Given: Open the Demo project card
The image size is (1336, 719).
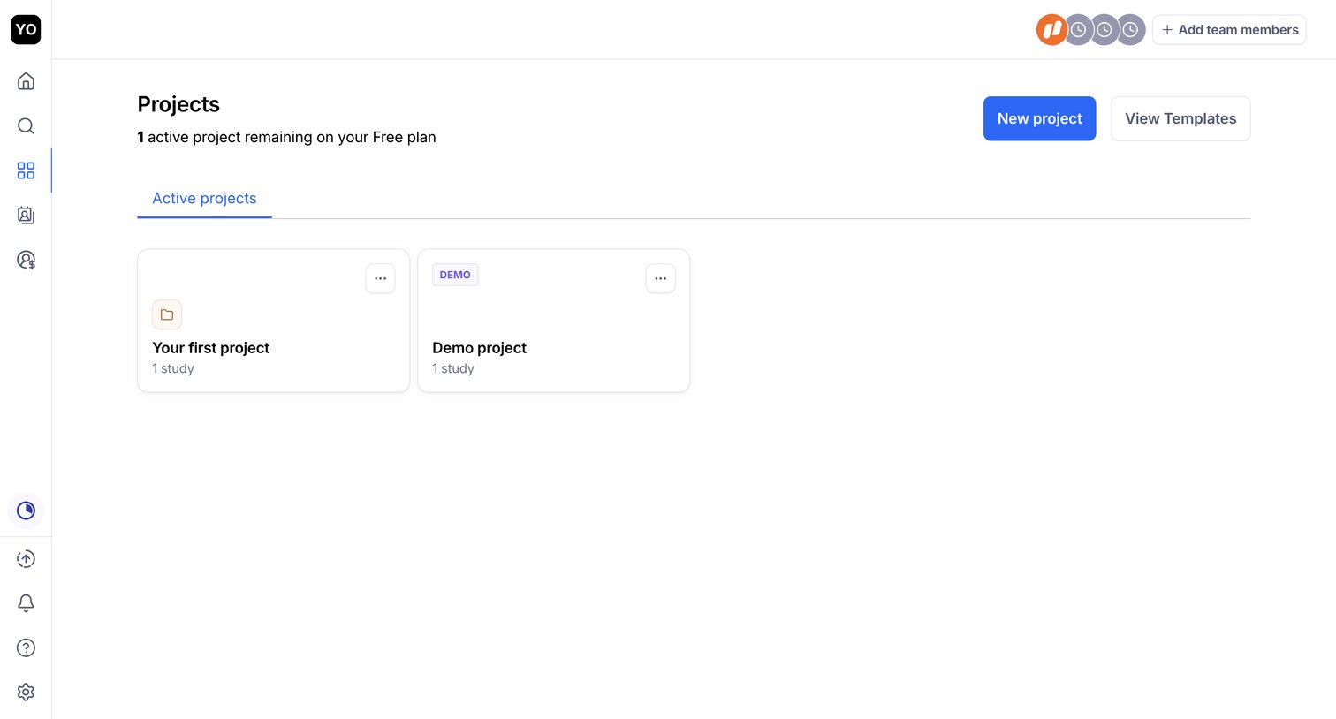Looking at the screenshot, I should coord(554,321).
